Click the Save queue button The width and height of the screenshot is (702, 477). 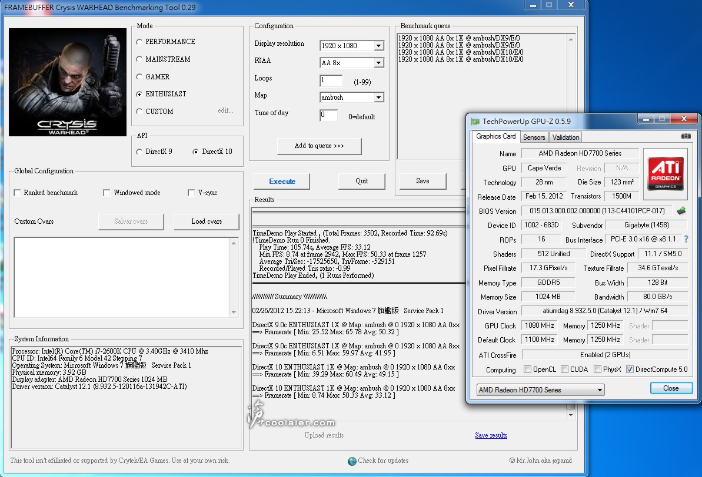pos(422,181)
